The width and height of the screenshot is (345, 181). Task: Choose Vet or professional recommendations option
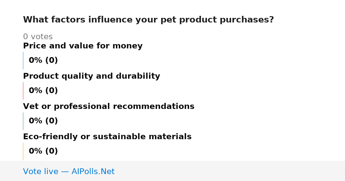click(109, 107)
